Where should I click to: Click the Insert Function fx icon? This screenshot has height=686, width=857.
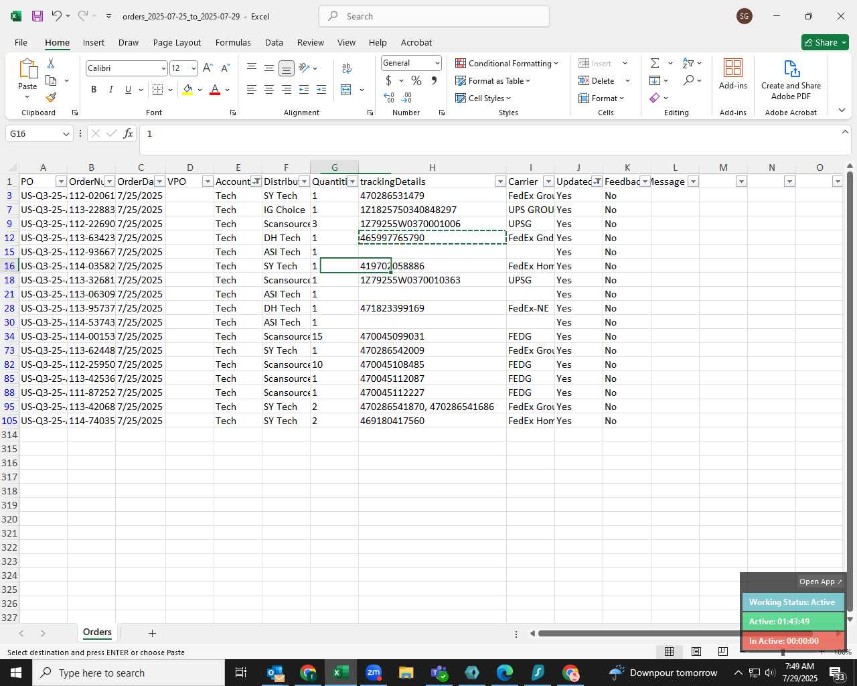click(x=128, y=133)
